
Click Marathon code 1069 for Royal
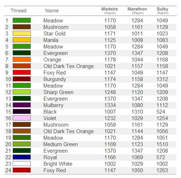137,157
